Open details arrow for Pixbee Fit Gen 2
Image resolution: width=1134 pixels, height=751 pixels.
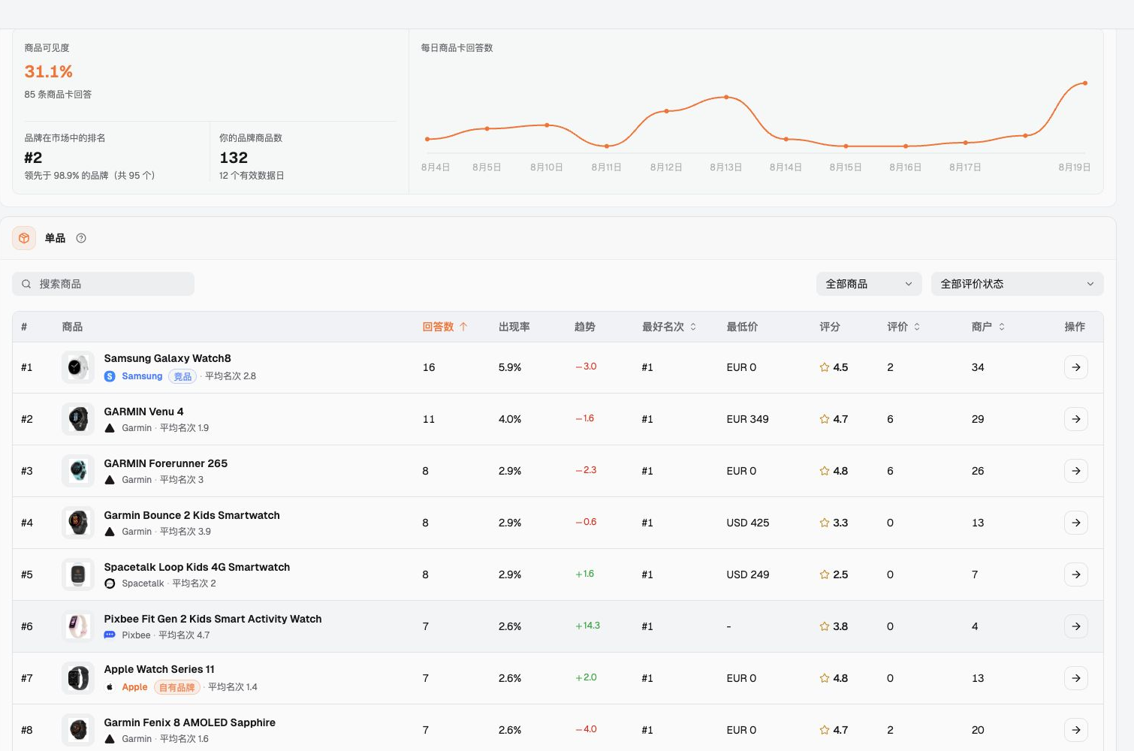point(1076,626)
